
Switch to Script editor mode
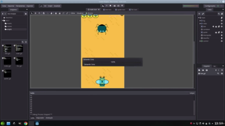coord(50,6)
